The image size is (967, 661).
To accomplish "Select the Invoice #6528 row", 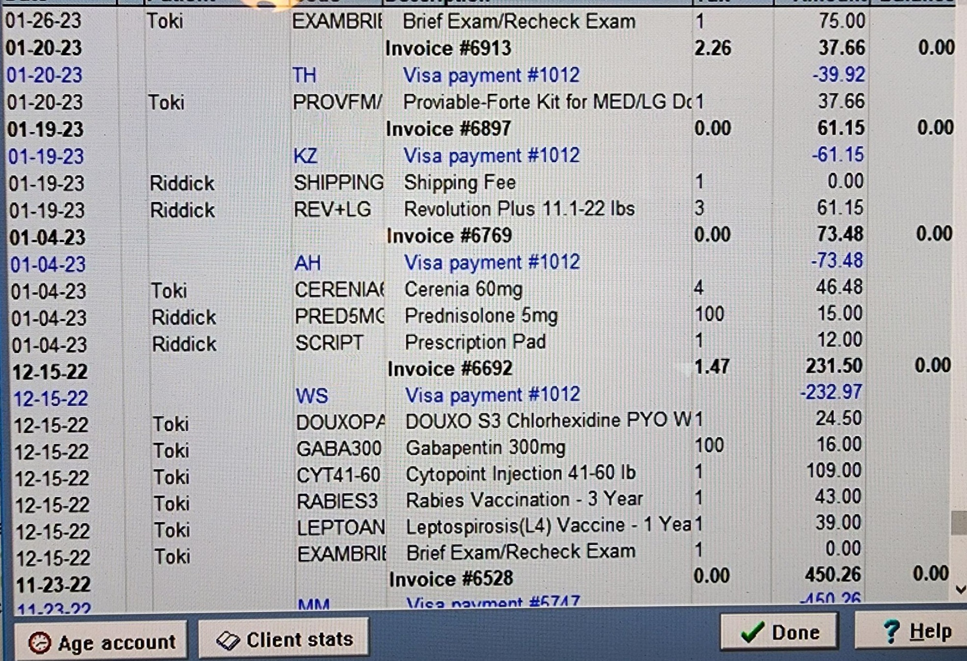I will click(482, 578).
